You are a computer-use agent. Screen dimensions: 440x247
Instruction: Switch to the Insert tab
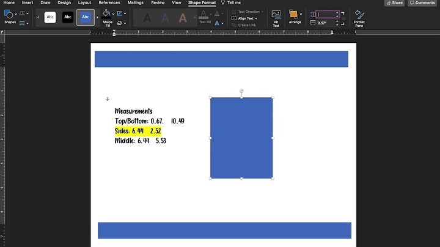28,2
